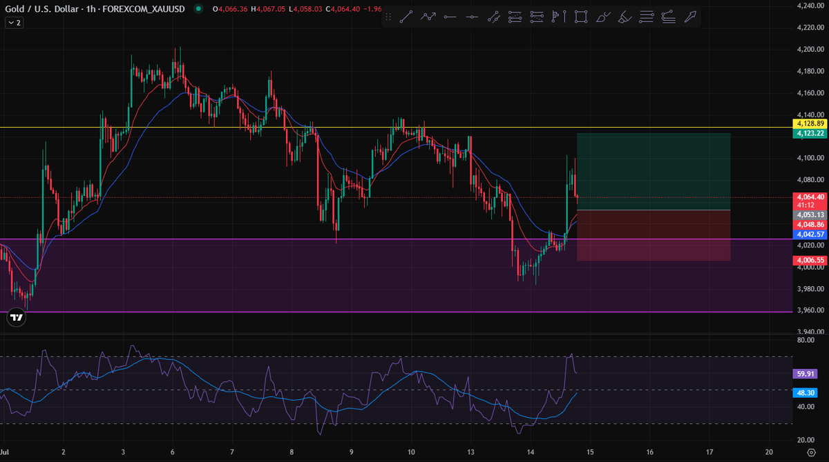Select the Arrow drawing tool

[689, 17]
